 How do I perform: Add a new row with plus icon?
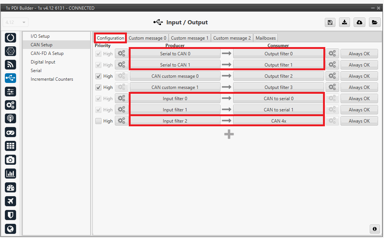(229, 135)
